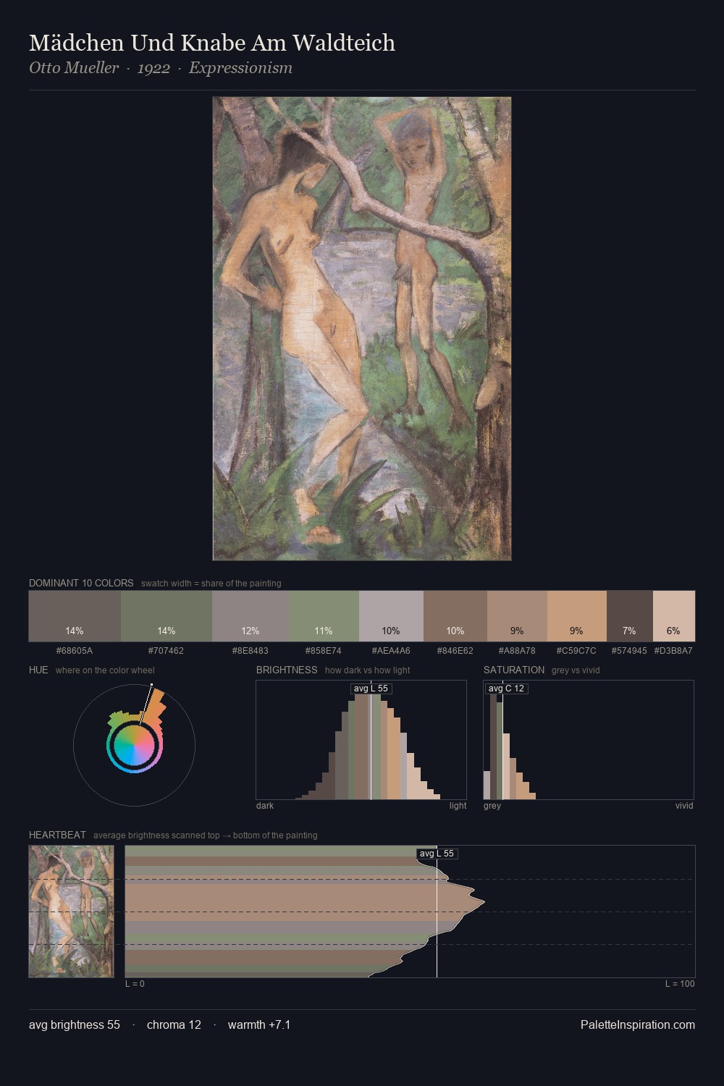Select the #858E74 sage swatch
724x1086 pixels.
coord(324,616)
